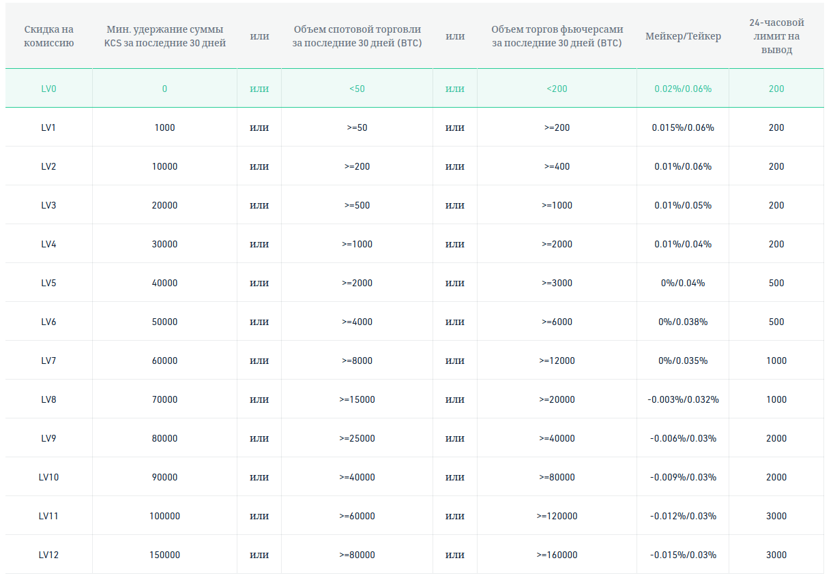Viewport: 833px width, 582px height.
Task: Click the "24-часовой лимит на вывод" header
Action: click(x=776, y=36)
